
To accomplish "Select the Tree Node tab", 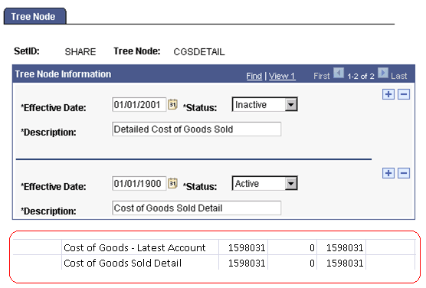I will pyautogui.click(x=34, y=16).
